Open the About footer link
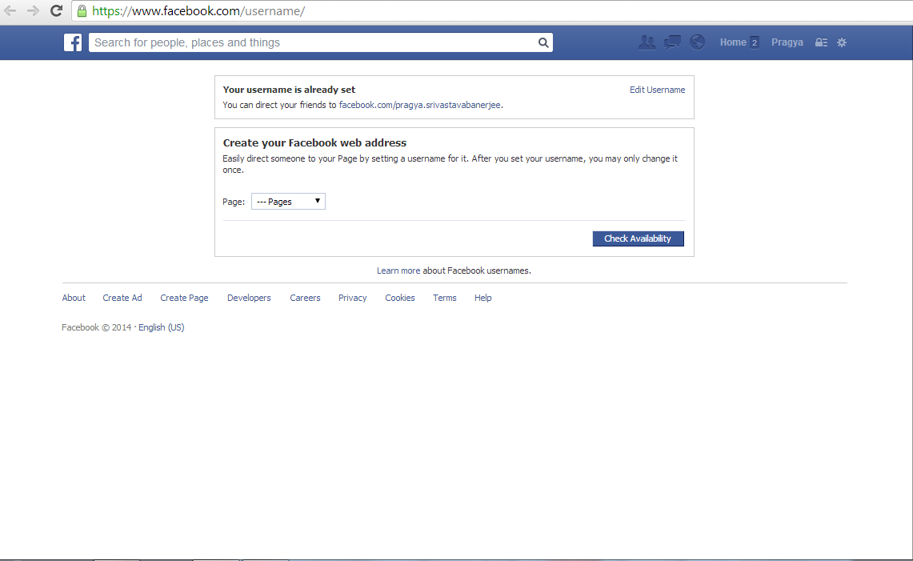The height and width of the screenshot is (561, 913). [x=74, y=298]
